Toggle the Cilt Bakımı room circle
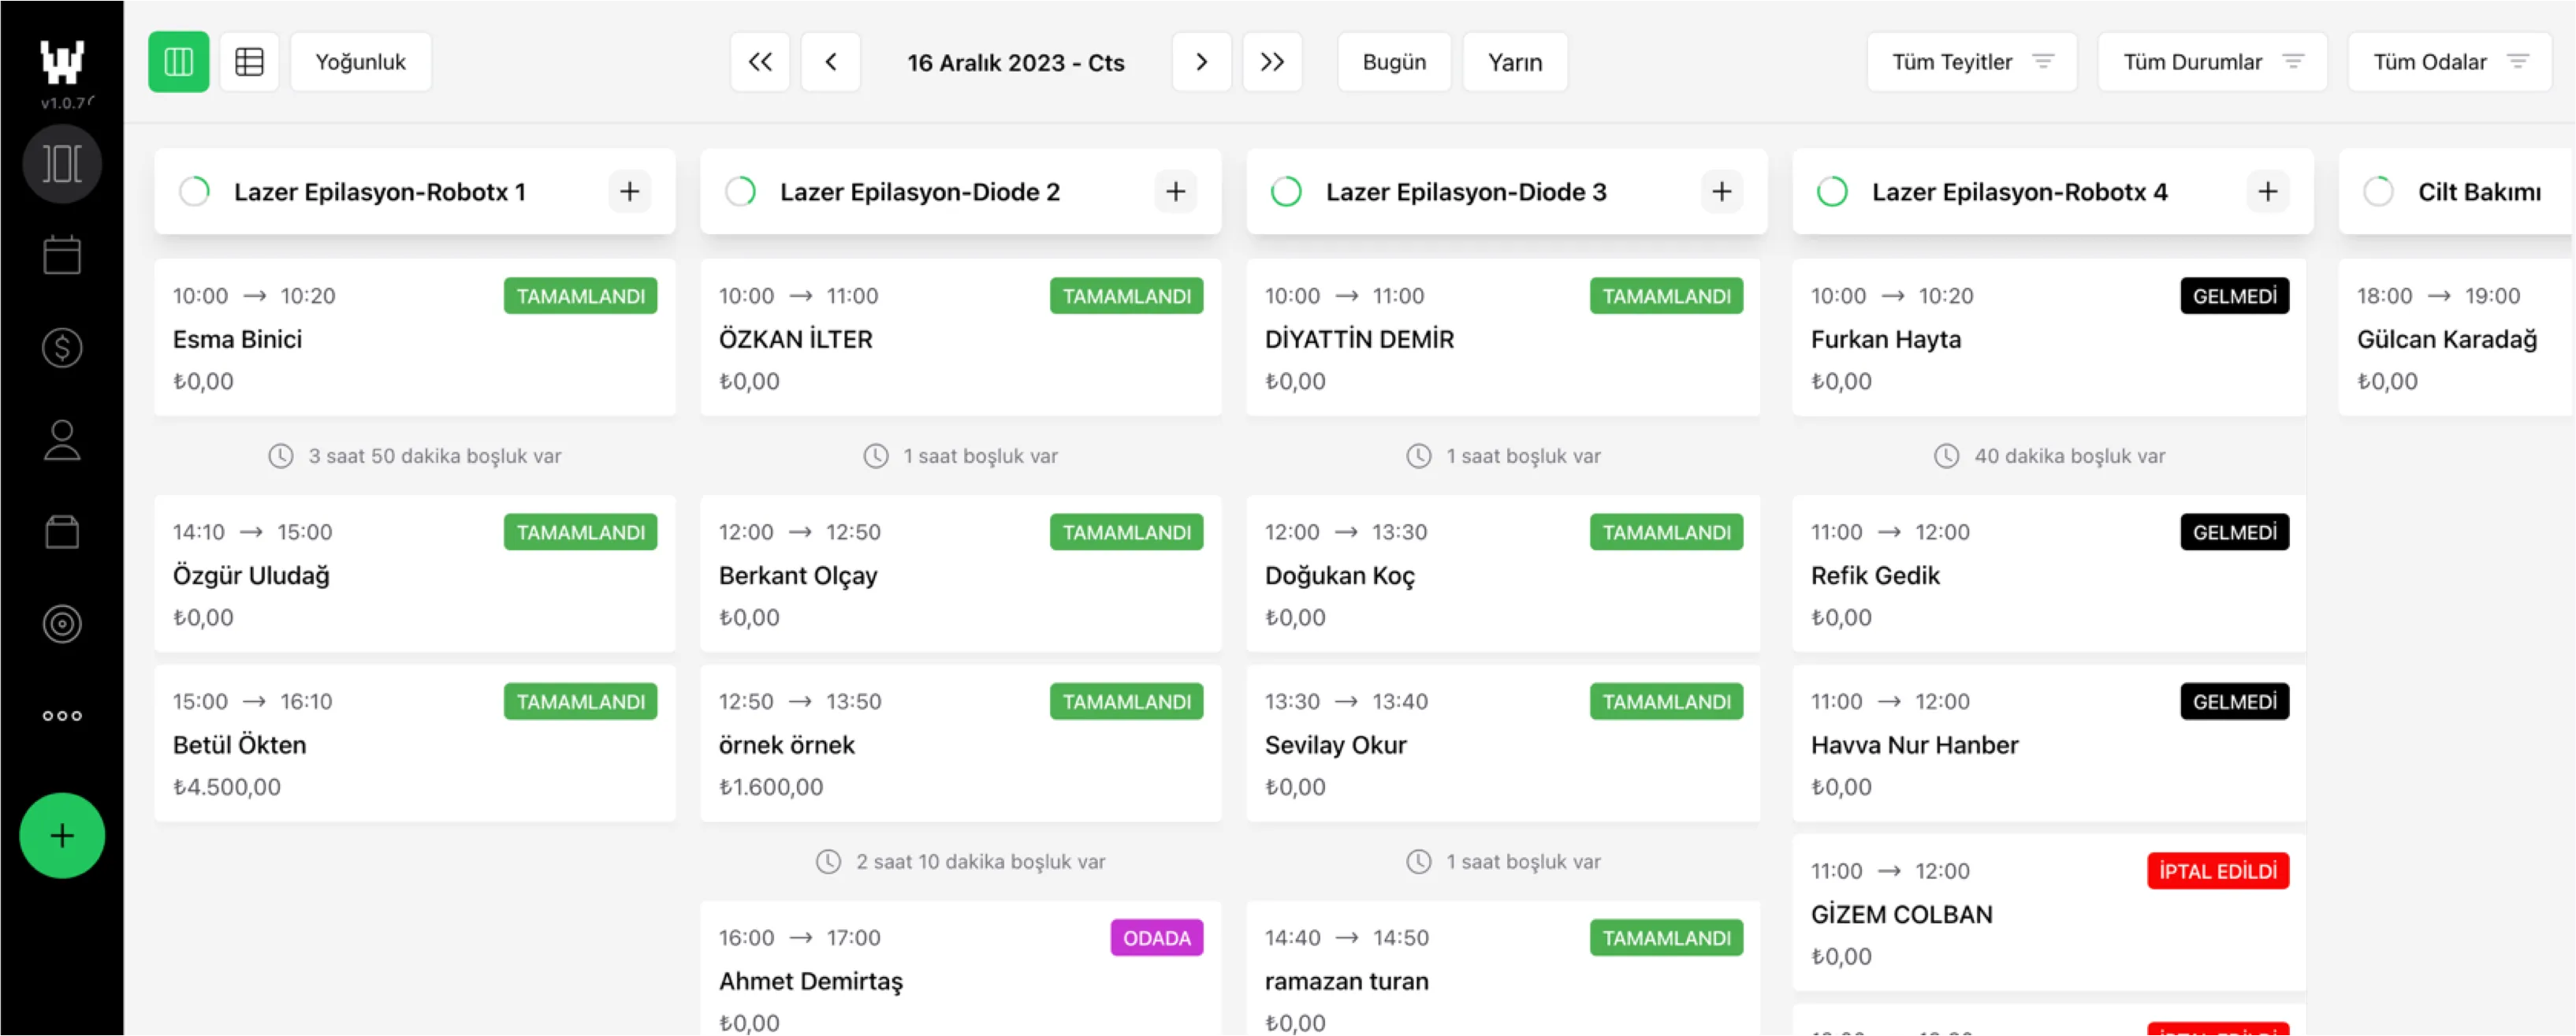This screenshot has height=1036, width=2576. (2378, 191)
